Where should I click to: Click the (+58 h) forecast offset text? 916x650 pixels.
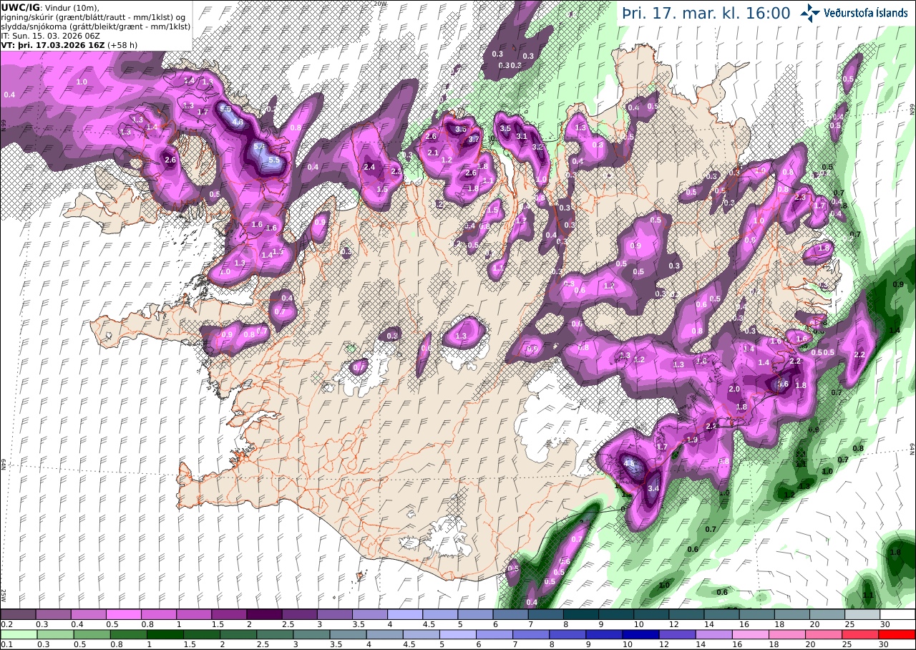point(122,44)
